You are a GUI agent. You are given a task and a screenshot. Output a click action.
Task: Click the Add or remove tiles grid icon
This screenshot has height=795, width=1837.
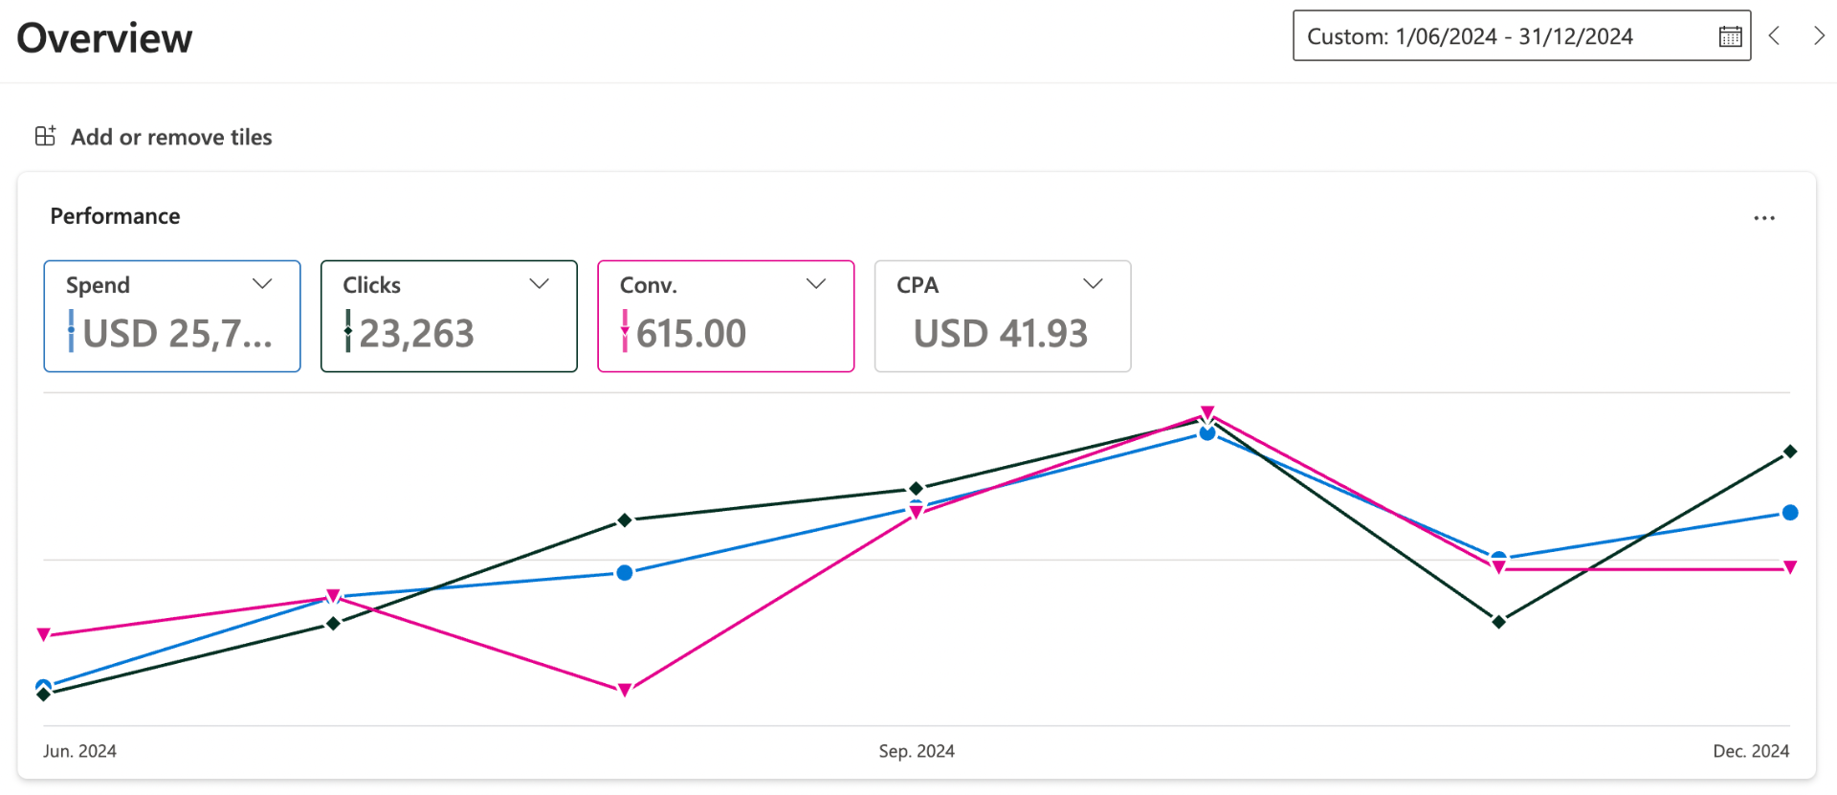pyautogui.click(x=44, y=135)
